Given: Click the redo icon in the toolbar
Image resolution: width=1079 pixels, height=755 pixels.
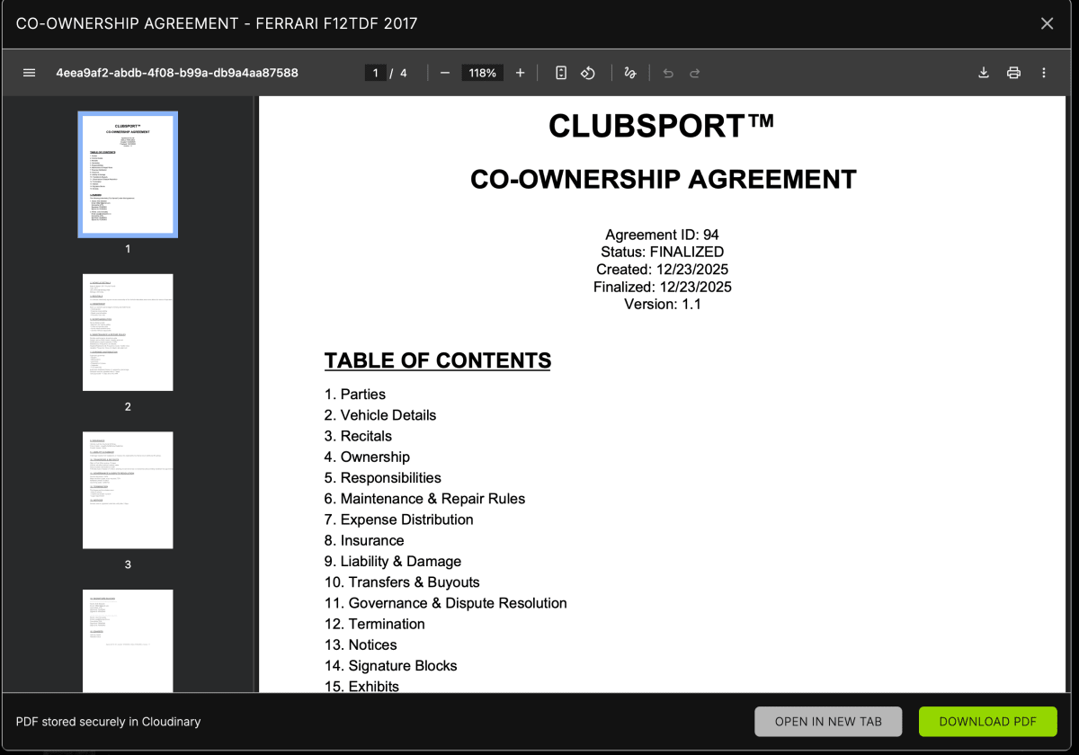Looking at the screenshot, I should pyautogui.click(x=694, y=73).
